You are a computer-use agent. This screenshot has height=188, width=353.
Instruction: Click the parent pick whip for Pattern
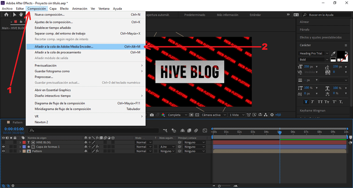click(x=180, y=151)
